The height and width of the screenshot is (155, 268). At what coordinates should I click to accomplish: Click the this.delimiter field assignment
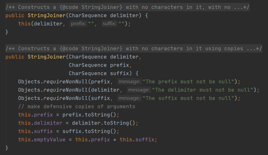point(40,123)
